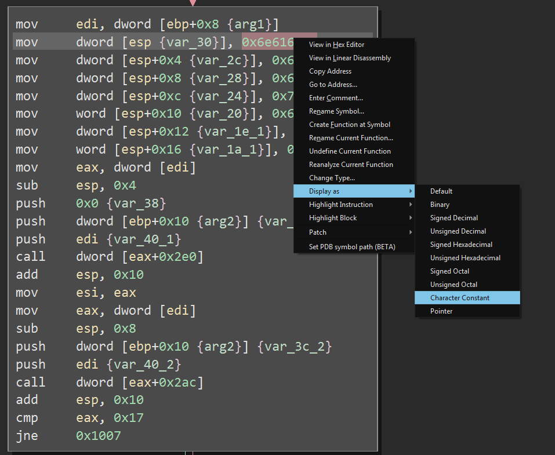Click 'call dword [eax+0x2e0]' instruction
555x455 pixels.
(x=110, y=257)
